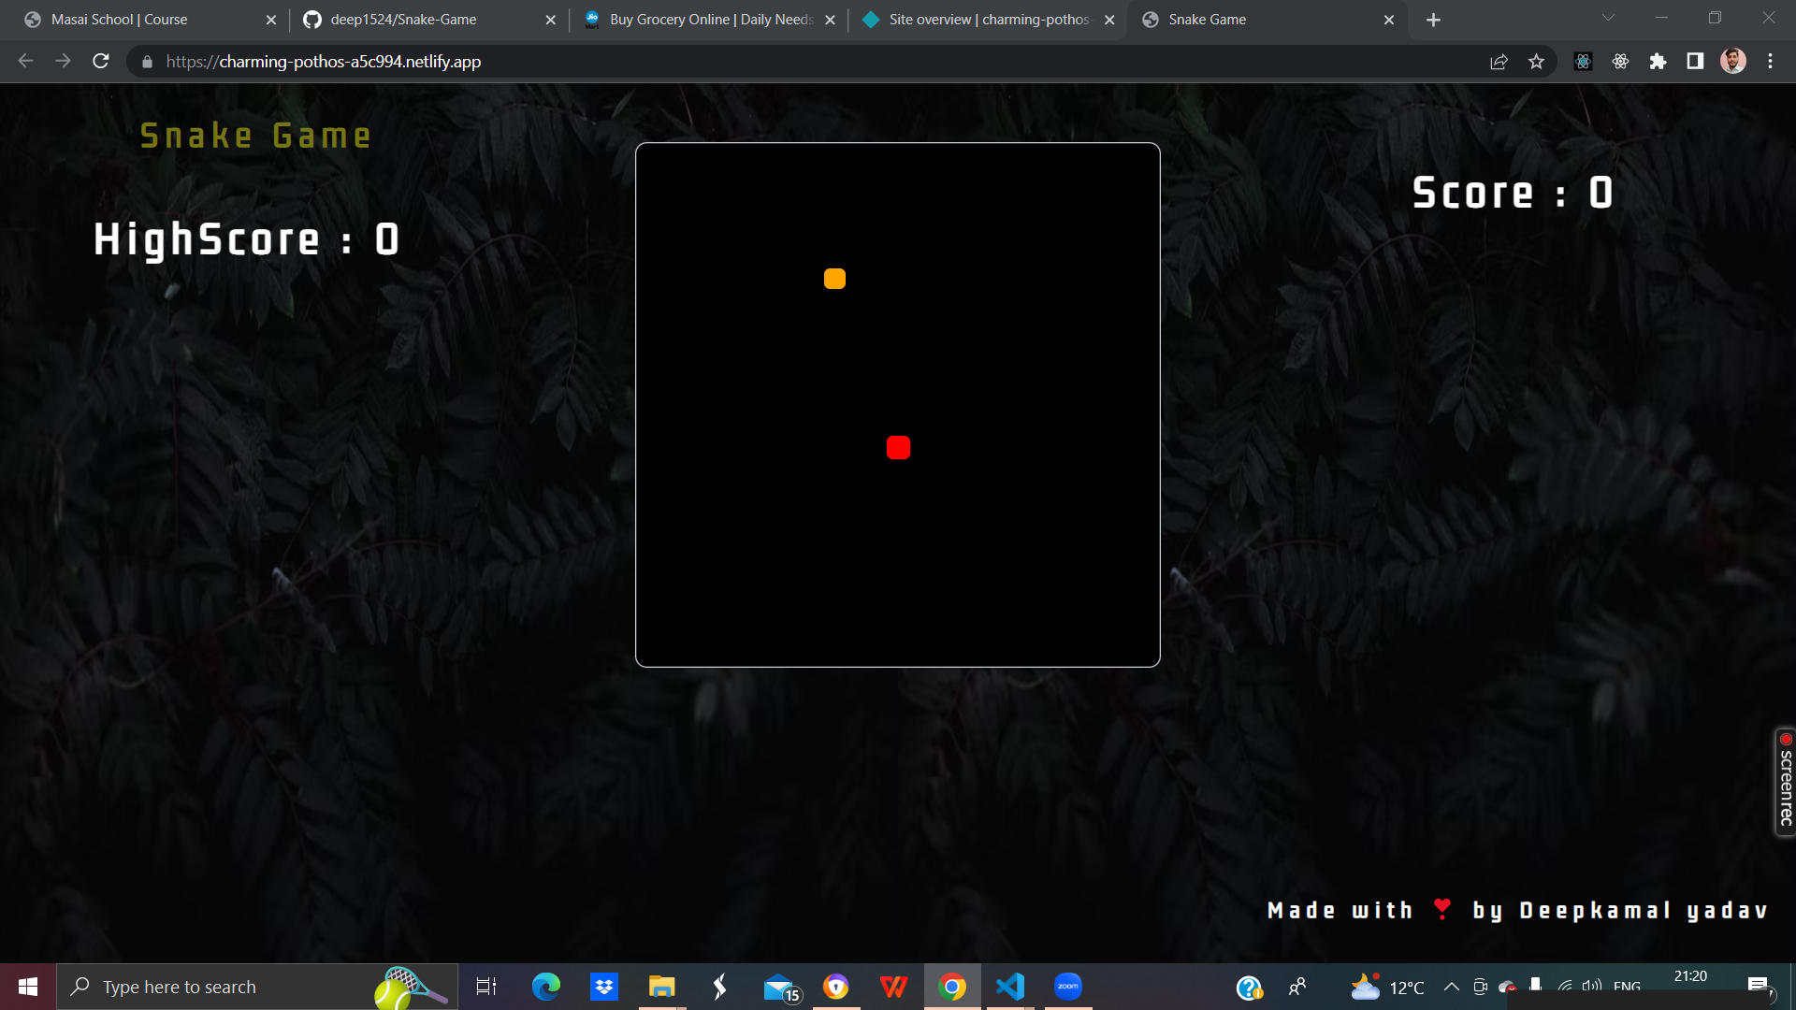The image size is (1796, 1010).
Task: Click the browser back button
Action: coord(25,61)
